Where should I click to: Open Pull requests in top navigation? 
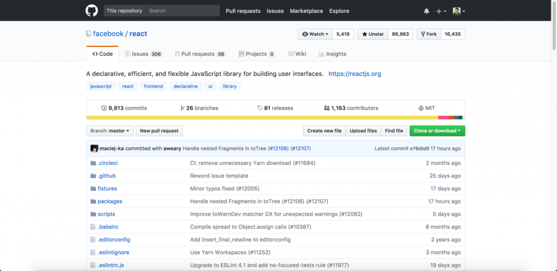[243, 11]
